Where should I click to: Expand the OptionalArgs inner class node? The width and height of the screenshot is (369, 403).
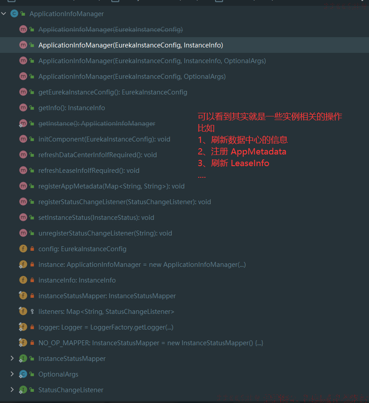pyautogui.click(x=12, y=374)
